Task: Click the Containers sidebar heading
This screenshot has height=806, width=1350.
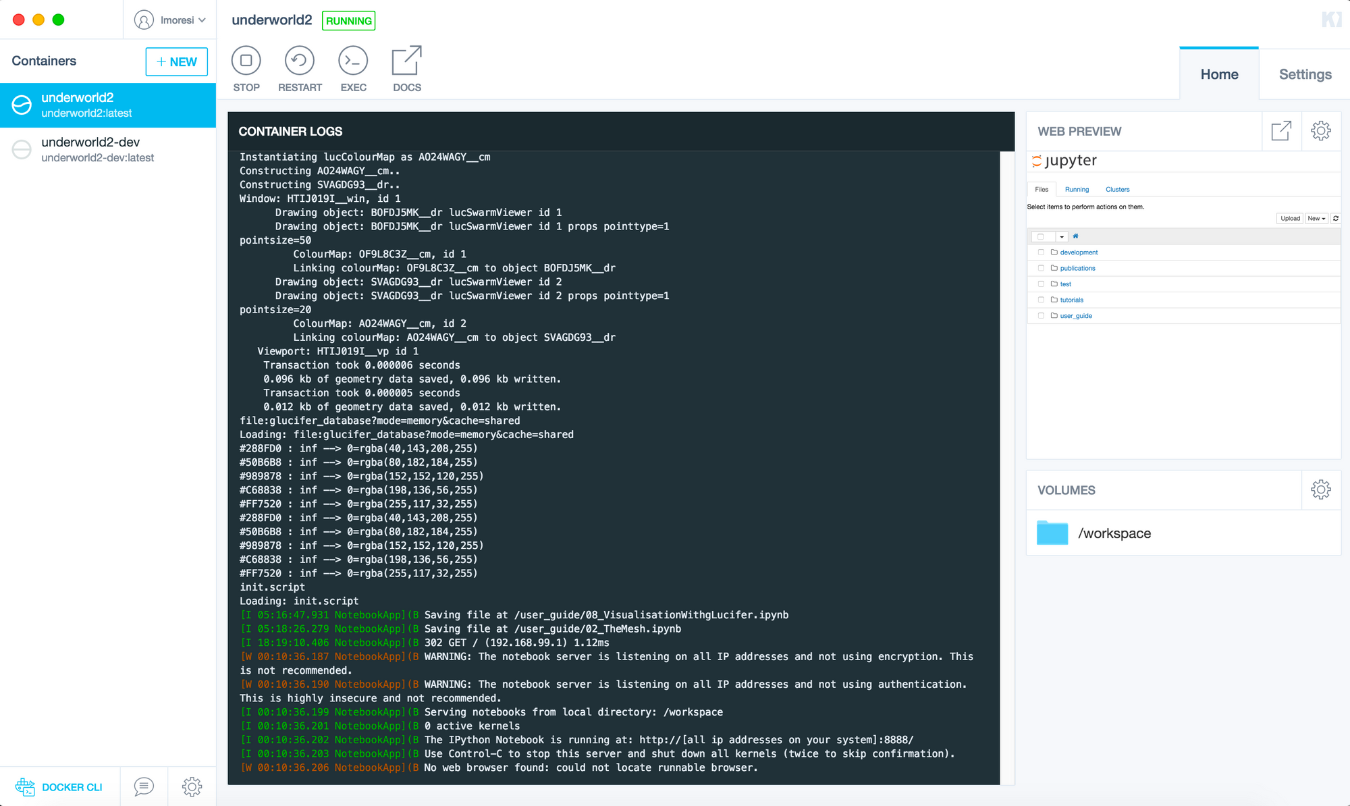Action: point(44,61)
